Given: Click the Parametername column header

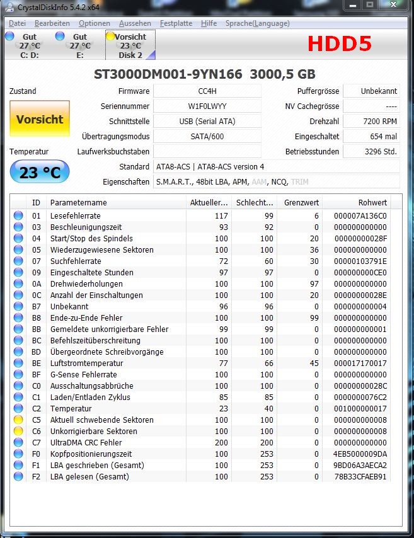Looking at the screenshot, I should pyautogui.click(x=117, y=202).
